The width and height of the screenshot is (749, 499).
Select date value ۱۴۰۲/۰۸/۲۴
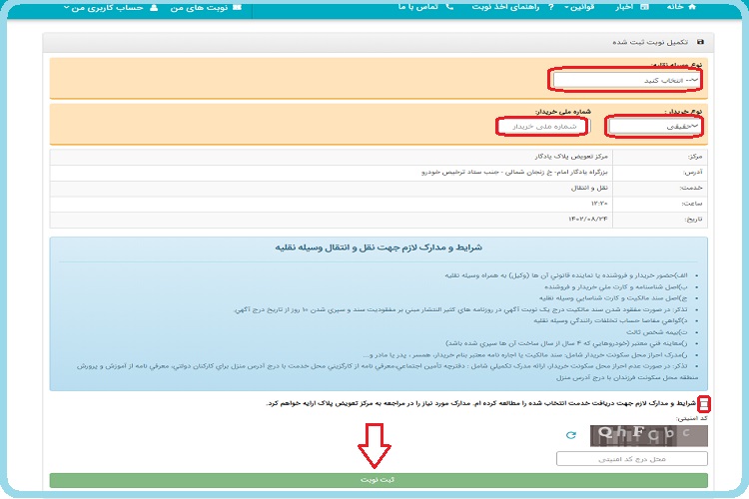588,219
